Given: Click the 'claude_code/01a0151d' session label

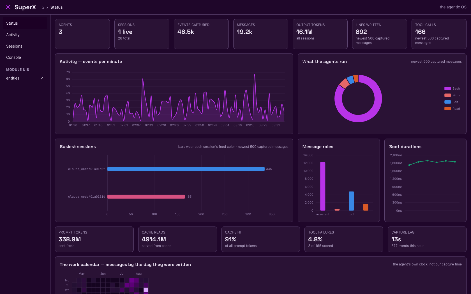Looking at the screenshot, I should 87,197.
